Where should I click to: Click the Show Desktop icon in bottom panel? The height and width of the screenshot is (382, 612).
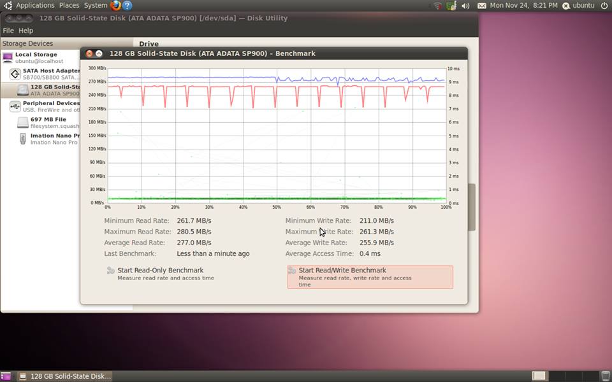pyautogui.click(x=6, y=376)
